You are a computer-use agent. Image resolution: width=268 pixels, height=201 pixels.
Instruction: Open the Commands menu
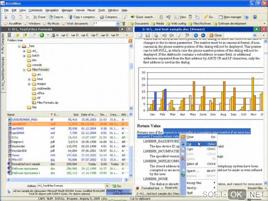pos(35,10)
